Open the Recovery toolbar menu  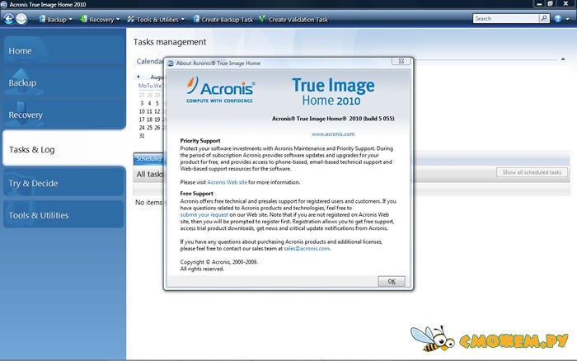point(100,20)
